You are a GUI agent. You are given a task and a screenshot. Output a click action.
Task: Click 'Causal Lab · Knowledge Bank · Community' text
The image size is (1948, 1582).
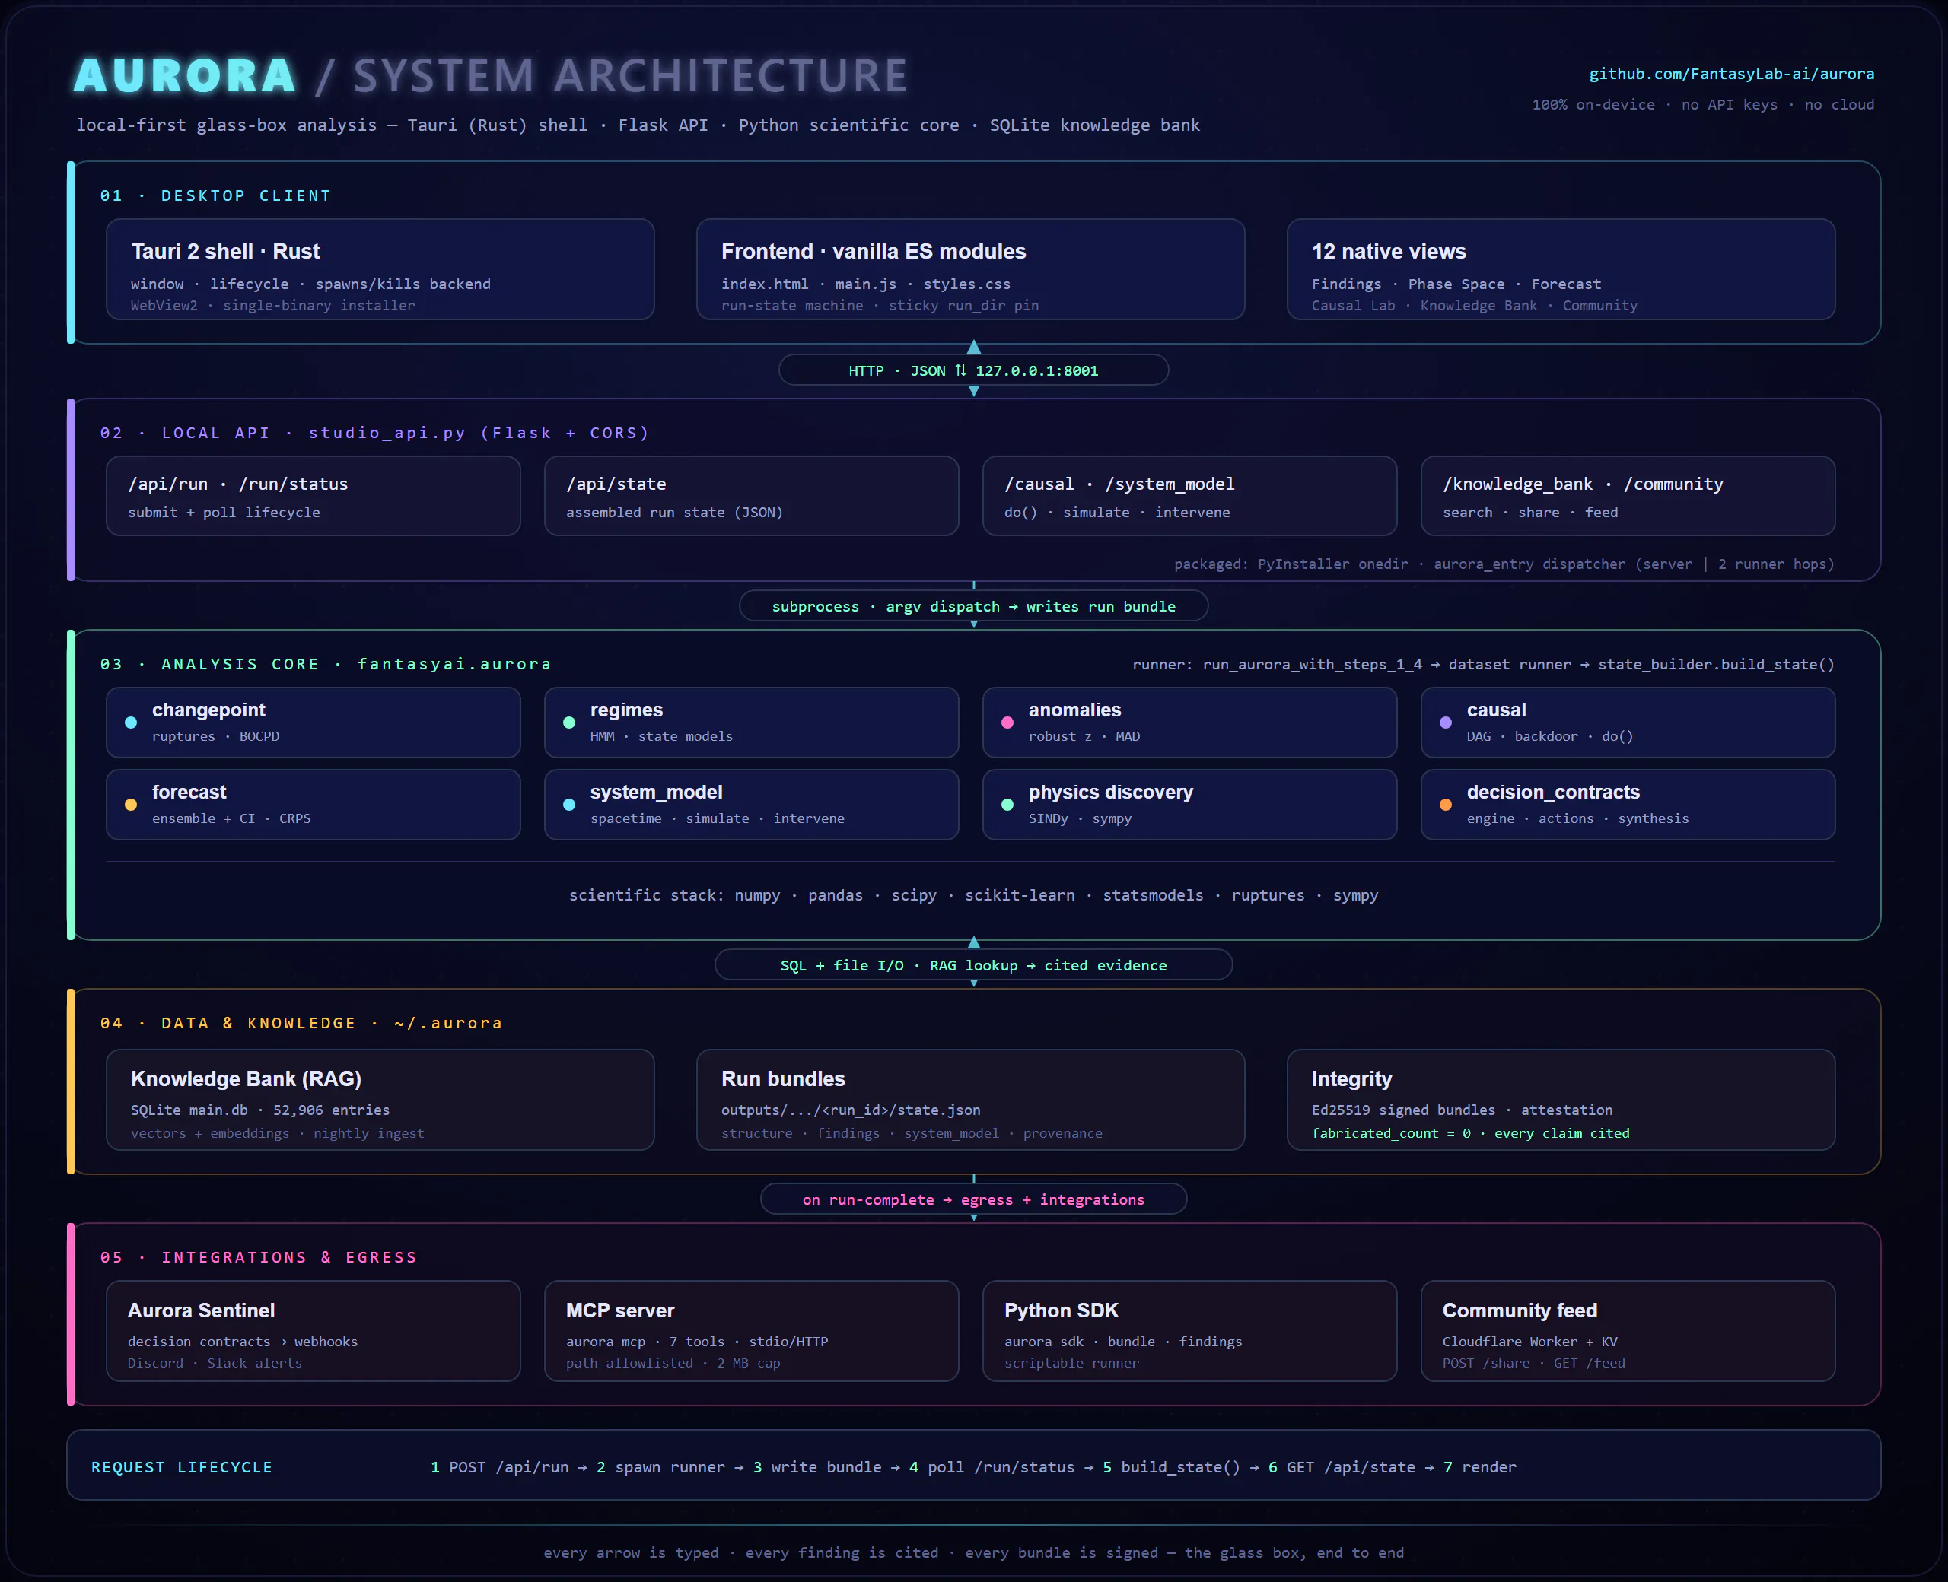1474,307
